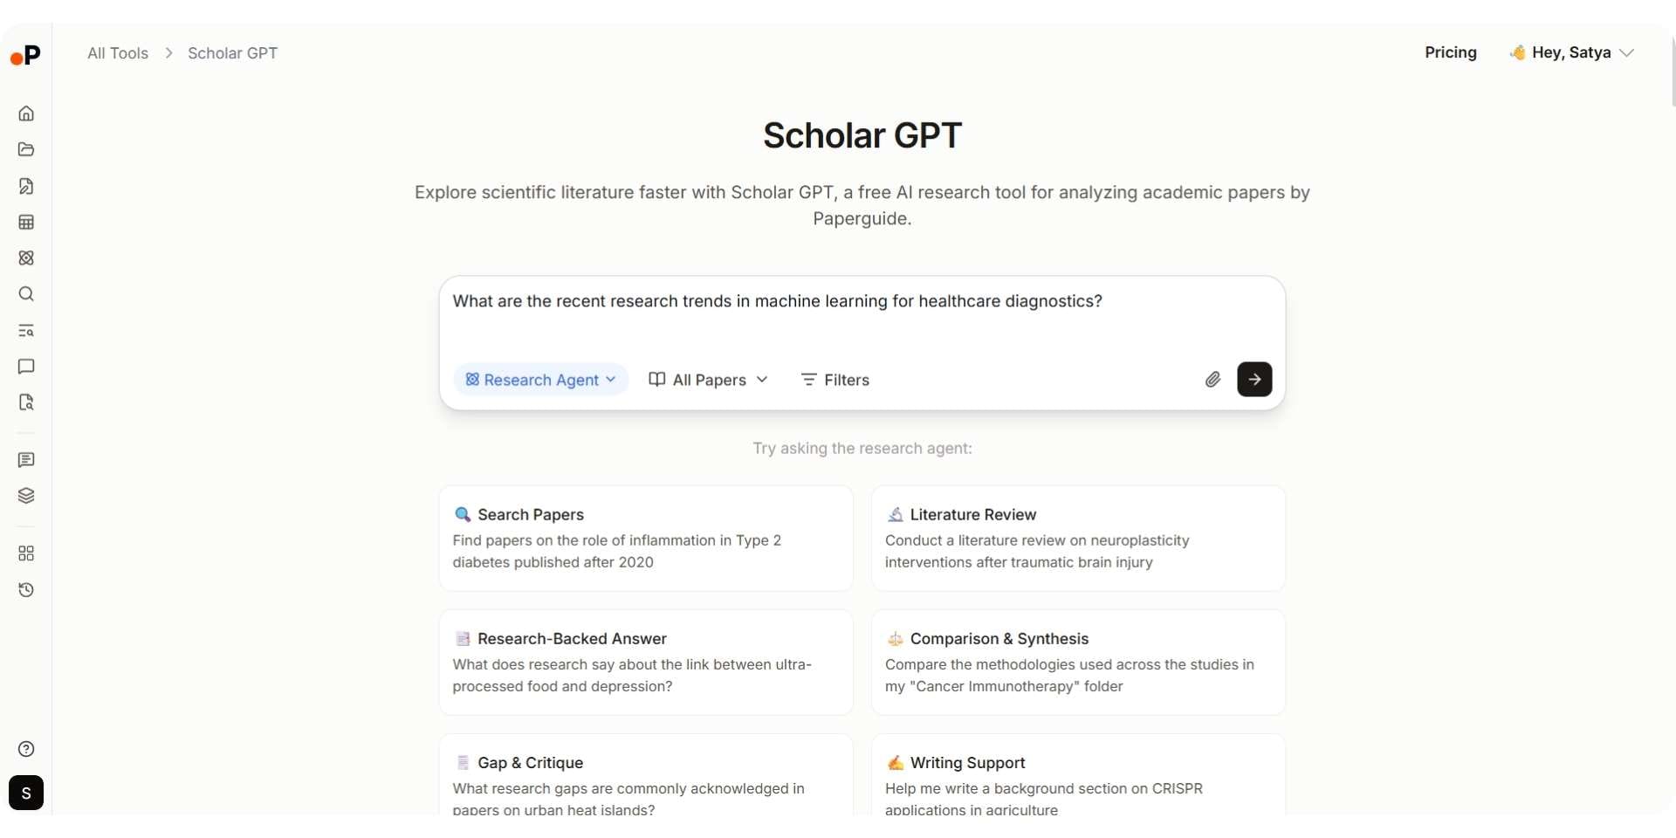The width and height of the screenshot is (1676, 838).
Task: Open the Literature Review table icon
Action: click(x=26, y=222)
